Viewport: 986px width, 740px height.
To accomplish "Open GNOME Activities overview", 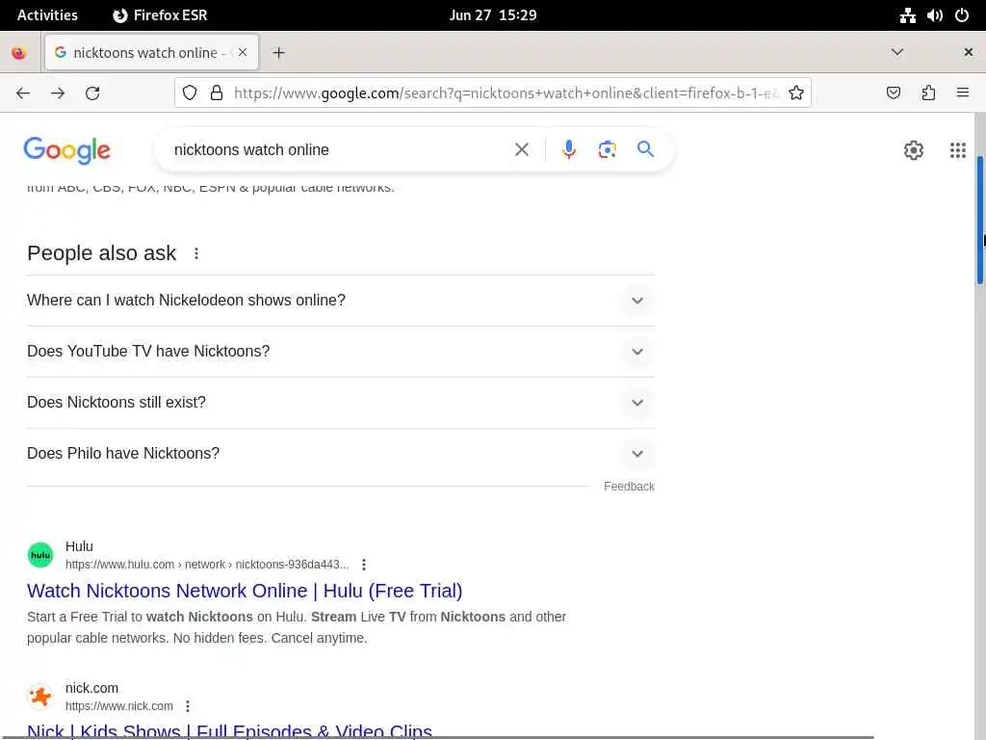I will coord(47,15).
